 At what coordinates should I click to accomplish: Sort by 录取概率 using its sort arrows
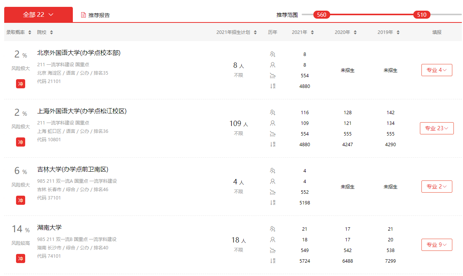[30, 32]
